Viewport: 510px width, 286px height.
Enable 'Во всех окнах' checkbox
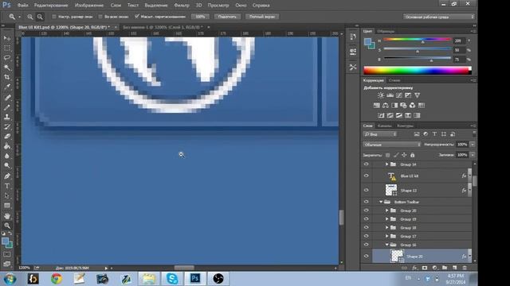pyautogui.click(x=100, y=17)
